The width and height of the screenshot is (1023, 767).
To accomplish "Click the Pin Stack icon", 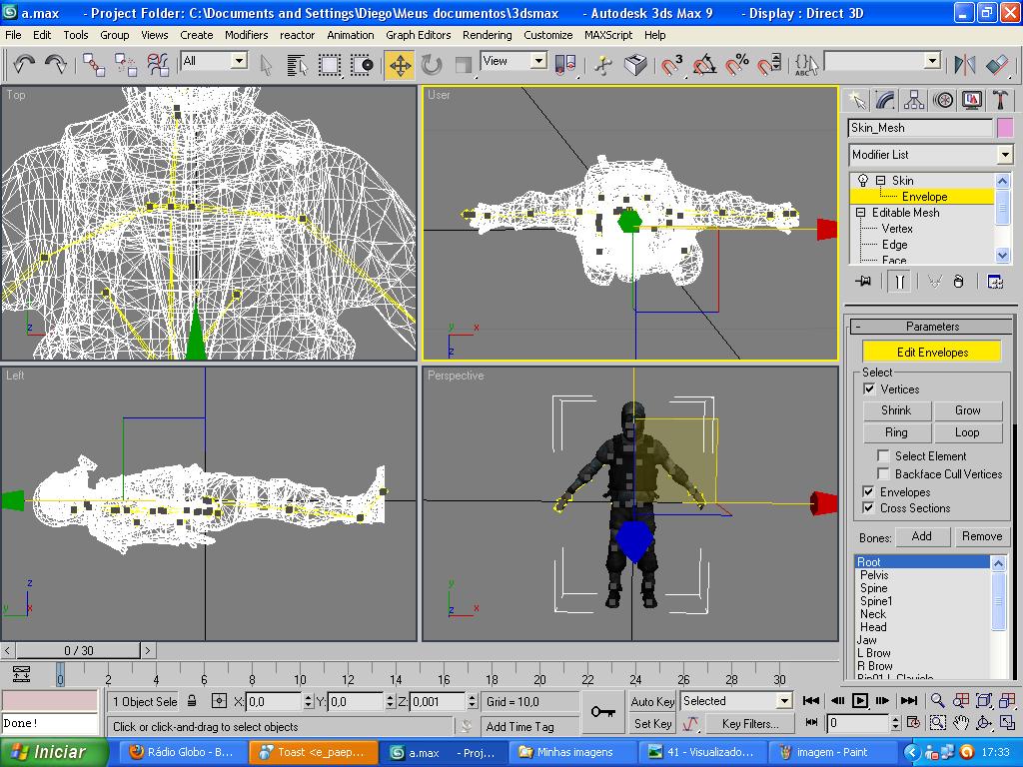I will click(863, 282).
